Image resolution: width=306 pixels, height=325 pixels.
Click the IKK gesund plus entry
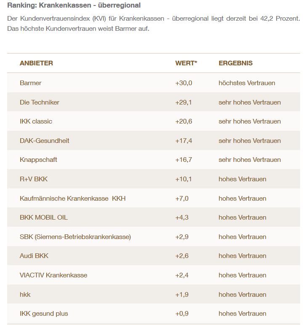[44, 314]
